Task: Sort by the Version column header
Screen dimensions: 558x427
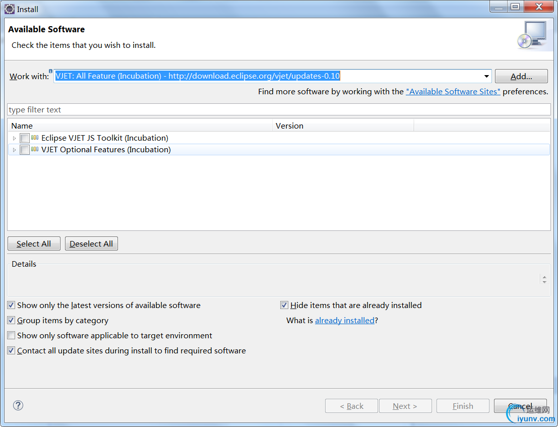Action: pyautogui.click(x=343, y=126)
